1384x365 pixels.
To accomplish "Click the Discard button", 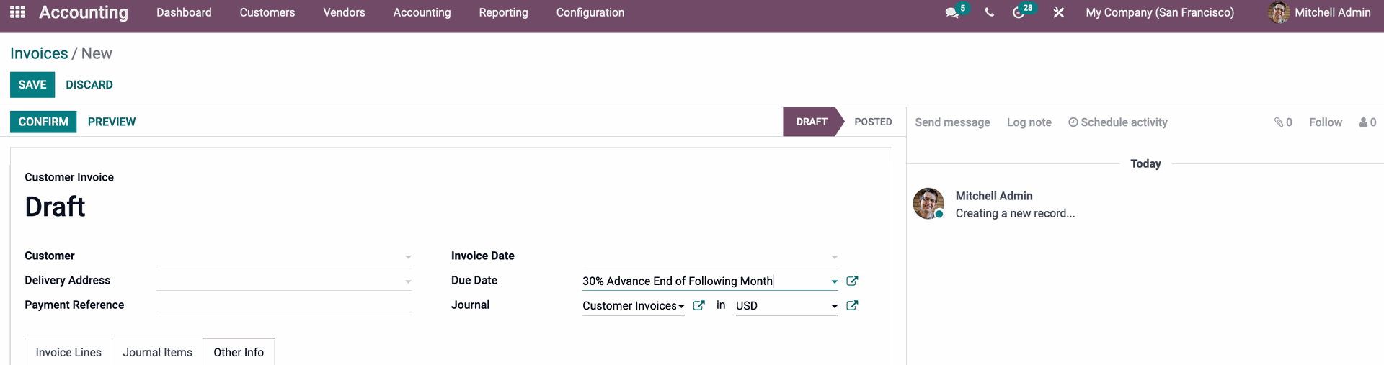I will coord(89,84).
